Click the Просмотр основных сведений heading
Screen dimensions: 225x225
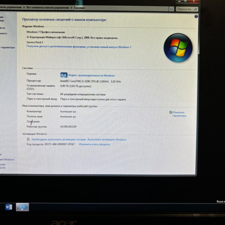coord(64,20)
